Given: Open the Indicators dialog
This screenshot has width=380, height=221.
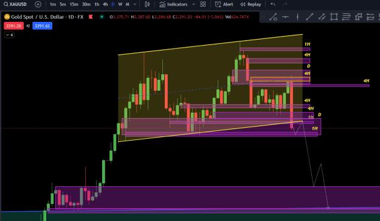Looking at the screenshot, I should click(173, 4).
